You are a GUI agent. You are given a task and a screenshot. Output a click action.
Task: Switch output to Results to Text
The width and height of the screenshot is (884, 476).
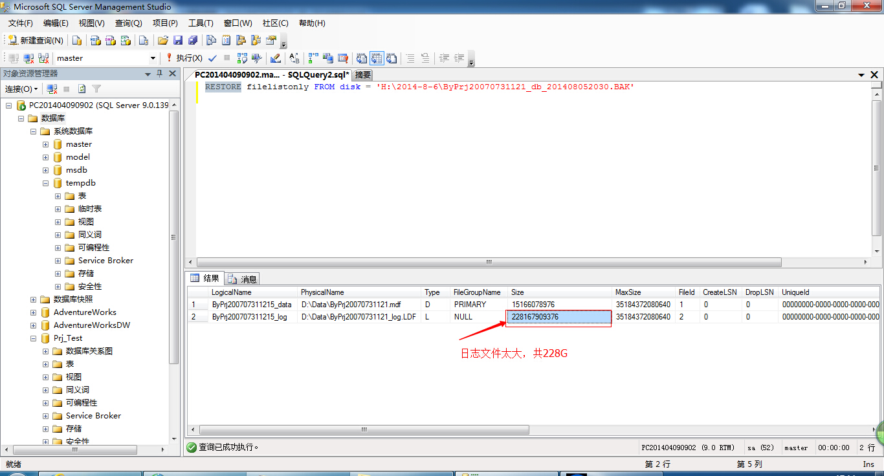[362, 58]
